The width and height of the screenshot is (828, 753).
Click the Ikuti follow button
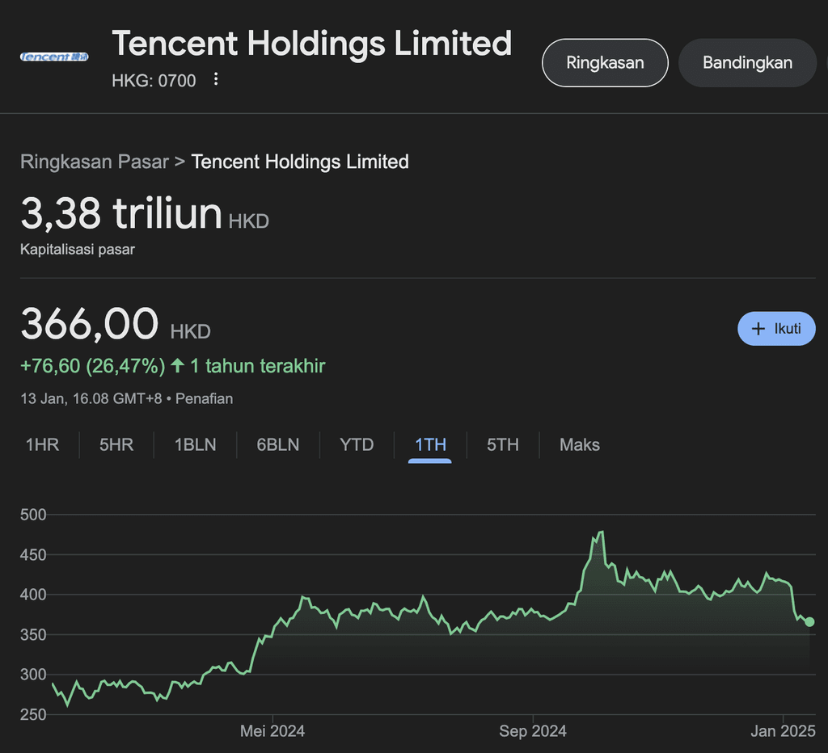[x=776, y=328]
